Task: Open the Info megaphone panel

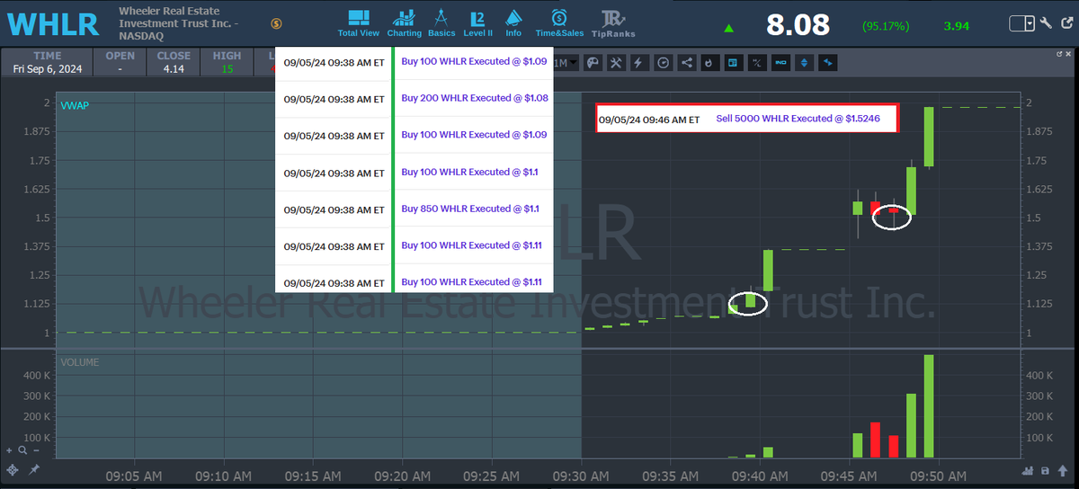Action: point(513,22)
